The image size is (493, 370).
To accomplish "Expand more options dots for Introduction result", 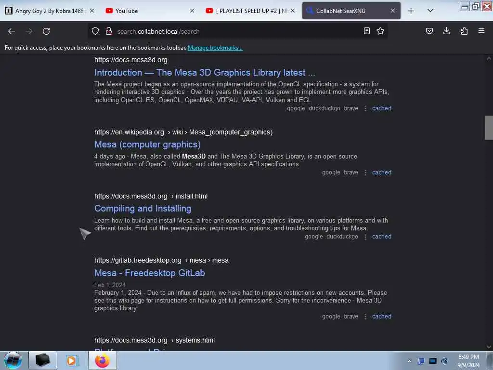I will [365, 108].
